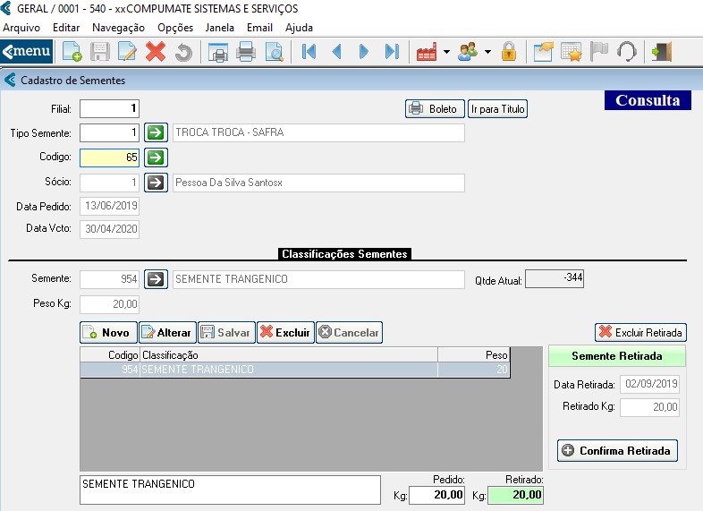Click the padlock icon in toolbar
This screenshot has height=511, width=703.
click(x=509, y=52)
